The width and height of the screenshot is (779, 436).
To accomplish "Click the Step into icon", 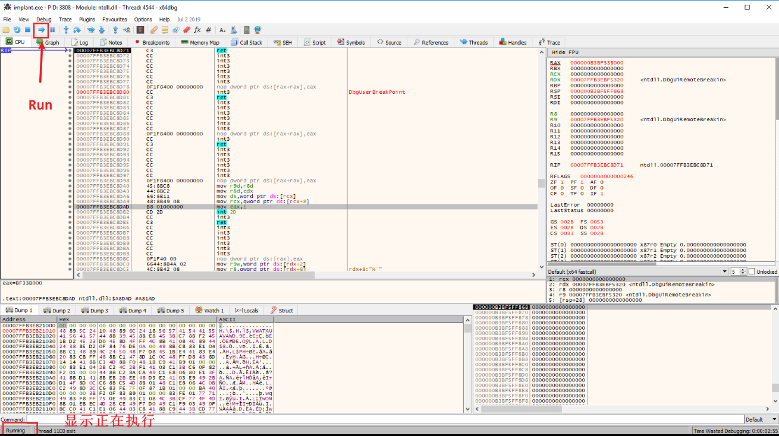I will (66, 30).
